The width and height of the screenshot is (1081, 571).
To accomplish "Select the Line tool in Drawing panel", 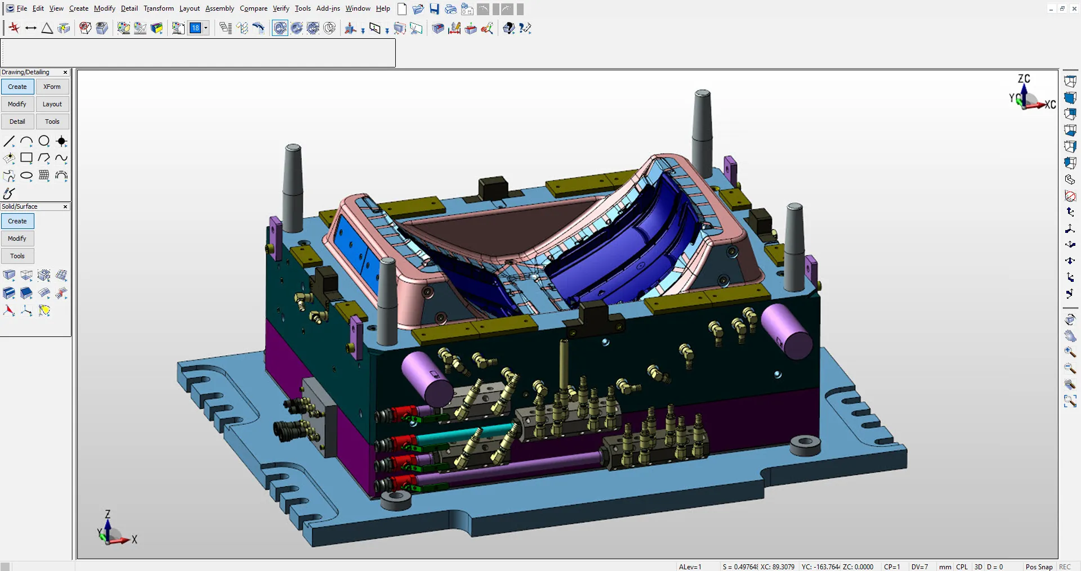I will point(9,141).
